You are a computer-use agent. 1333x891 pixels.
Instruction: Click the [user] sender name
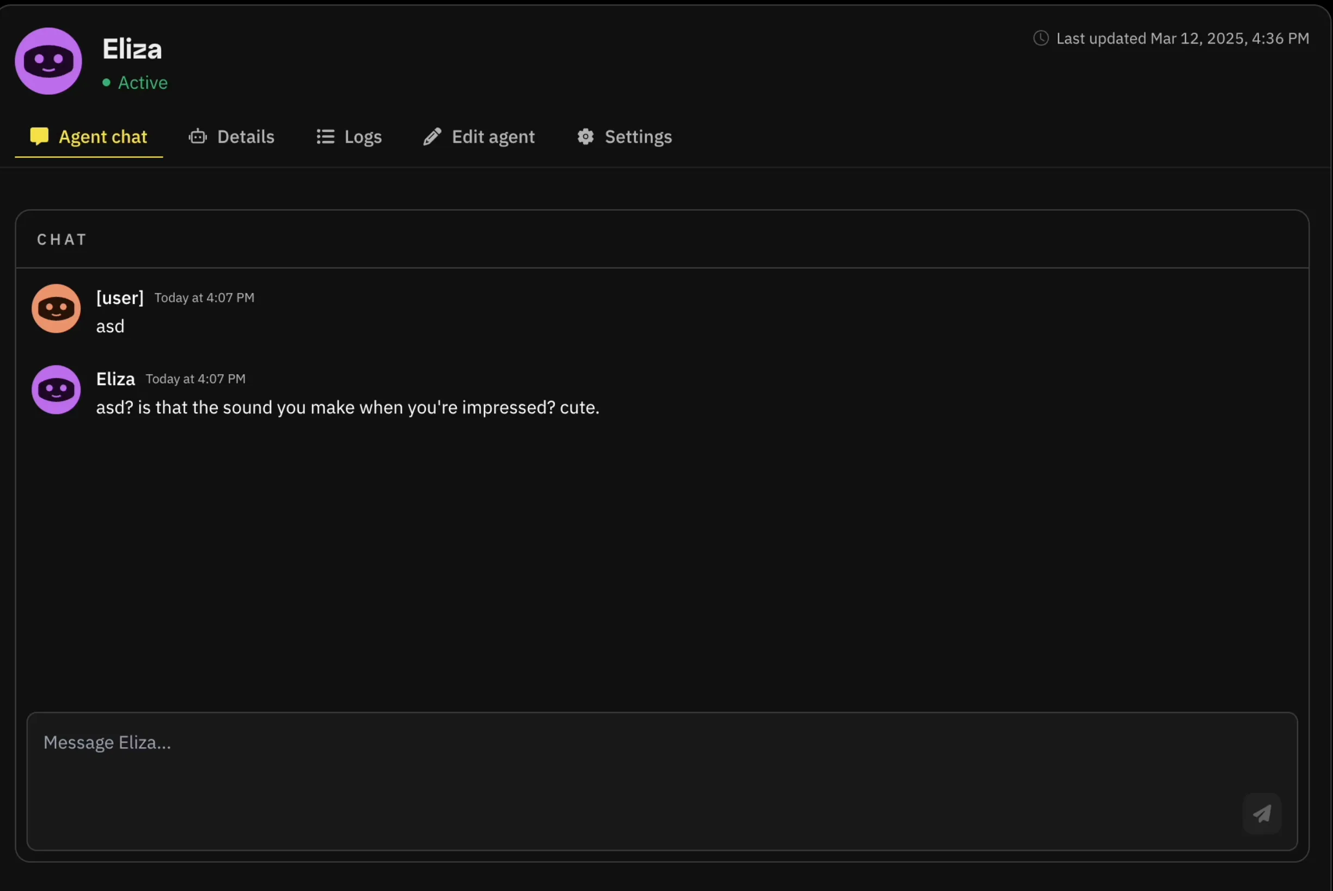click(x=120, y=298)
